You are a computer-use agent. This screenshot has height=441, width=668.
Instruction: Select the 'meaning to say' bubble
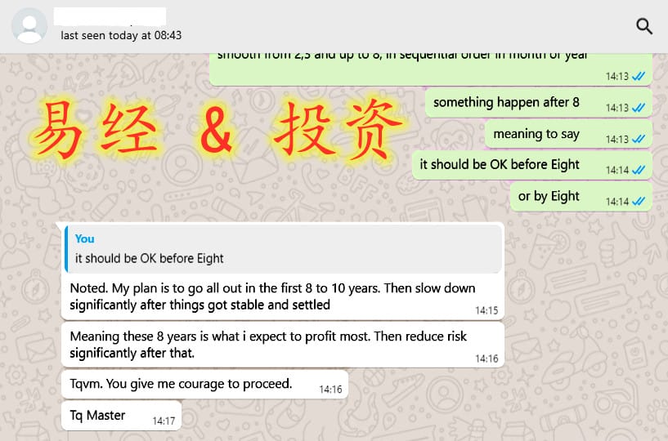(x=568, y=135)
